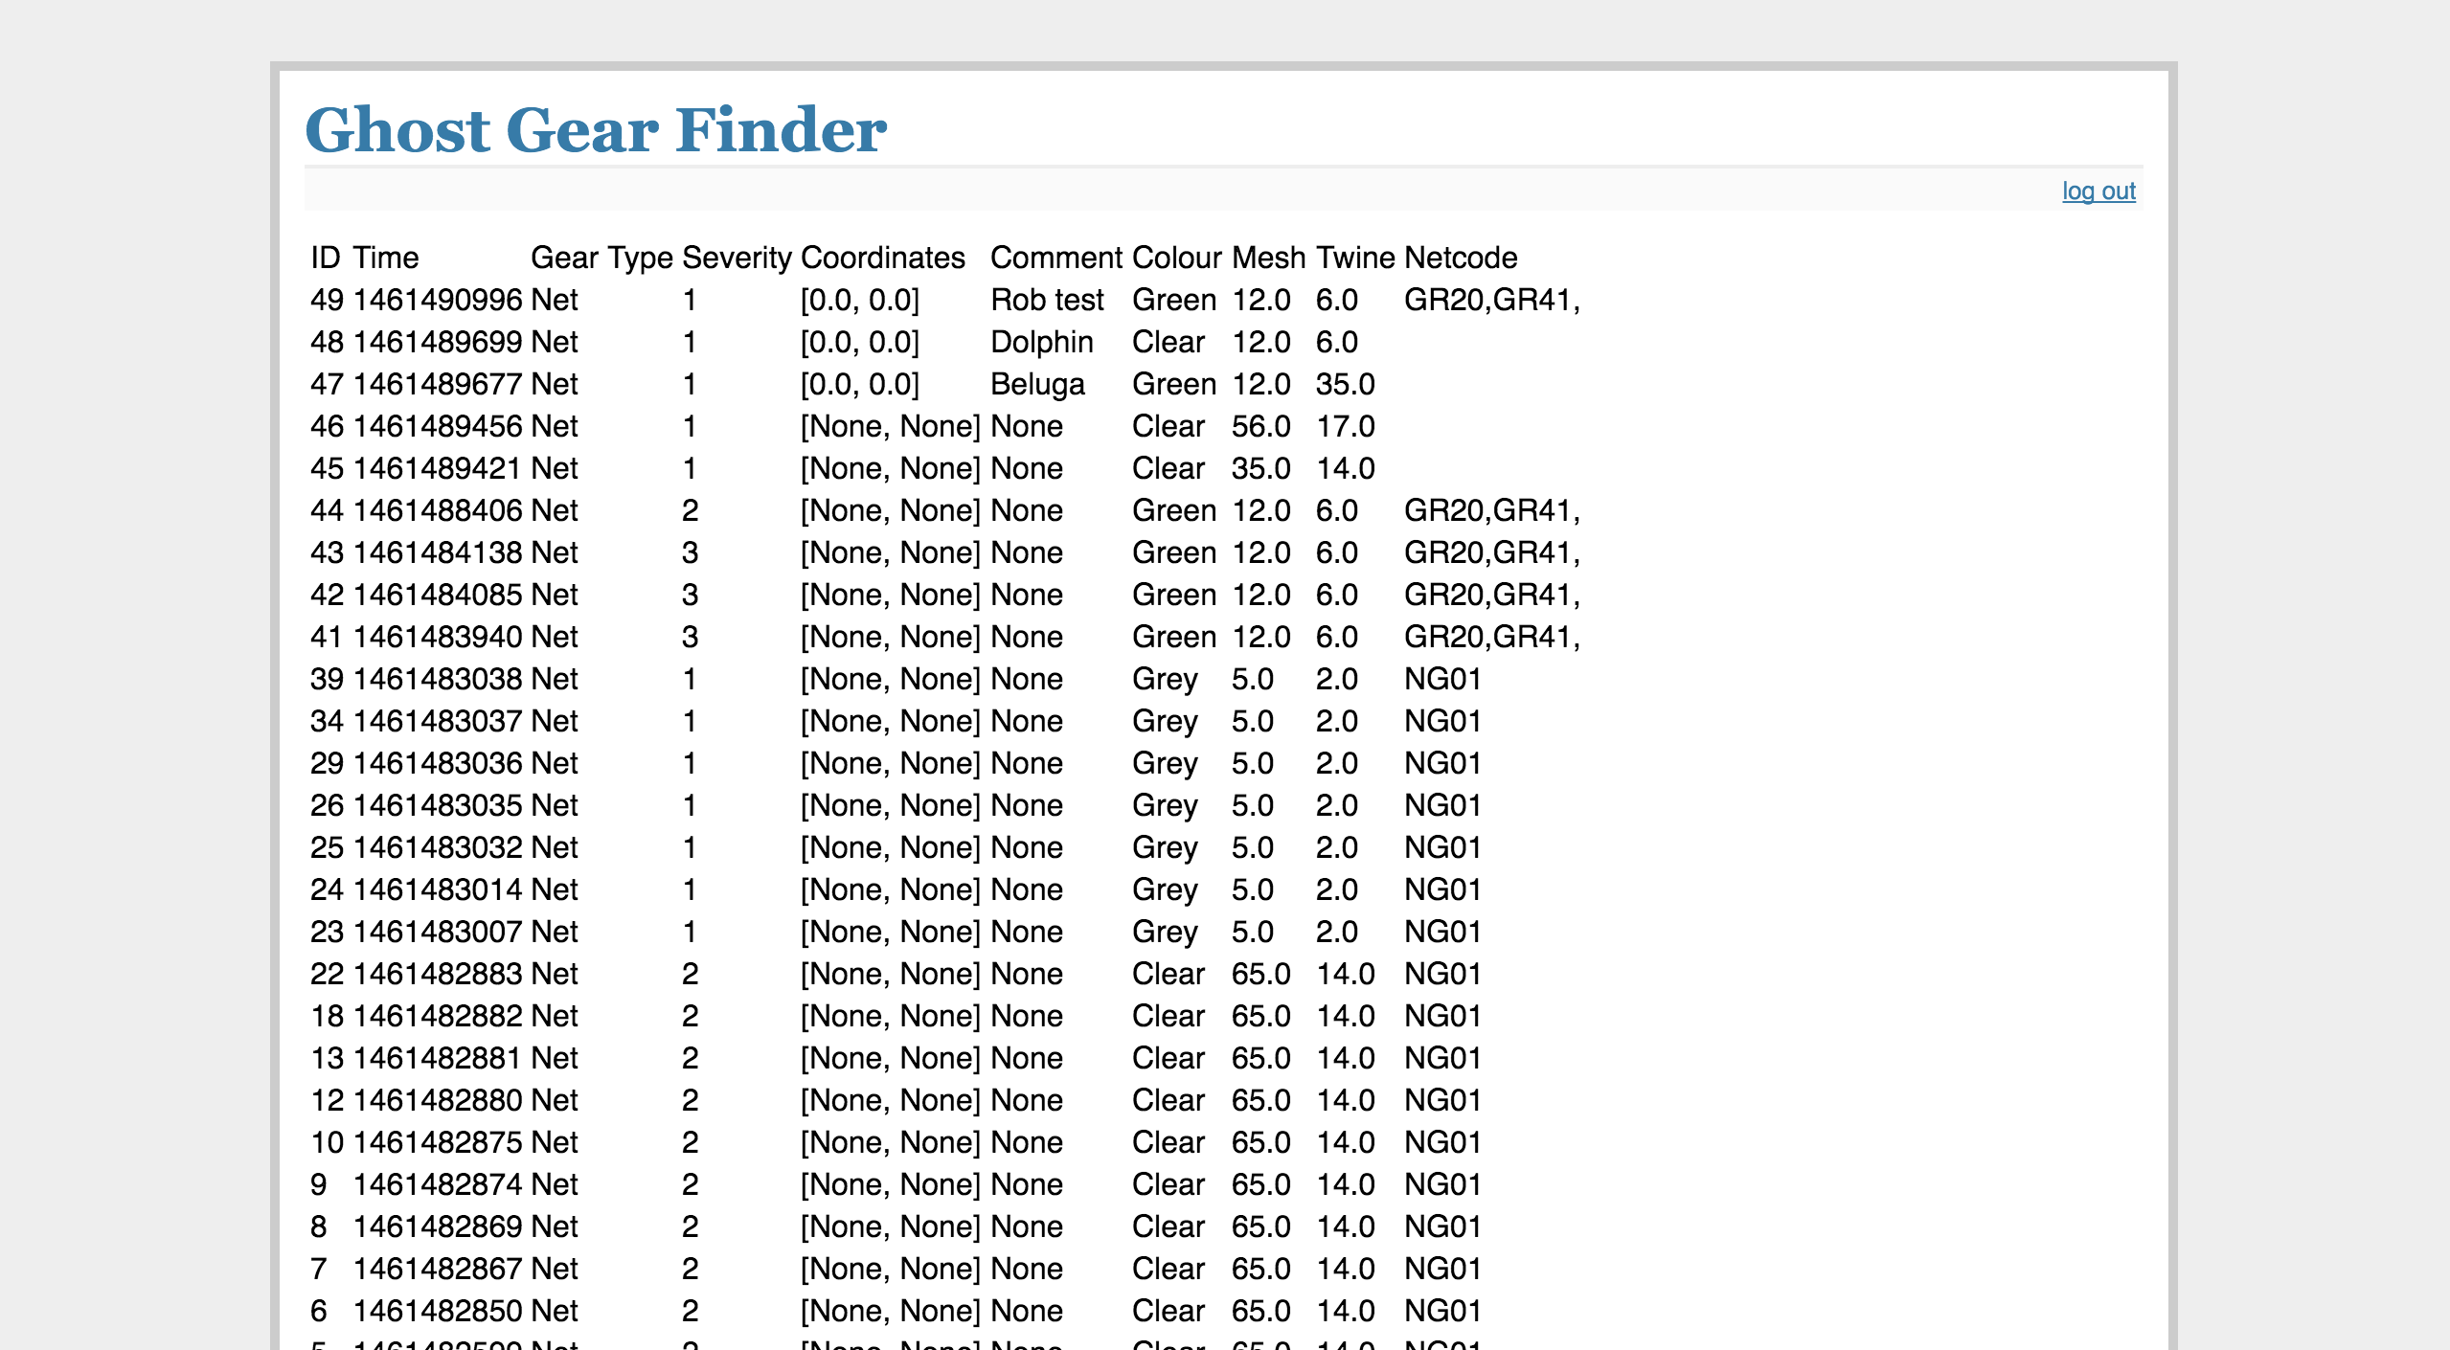This screenshot has height=1350, width=2450.
Task: Click mesh value 56.0
Action: point(1260,426)
